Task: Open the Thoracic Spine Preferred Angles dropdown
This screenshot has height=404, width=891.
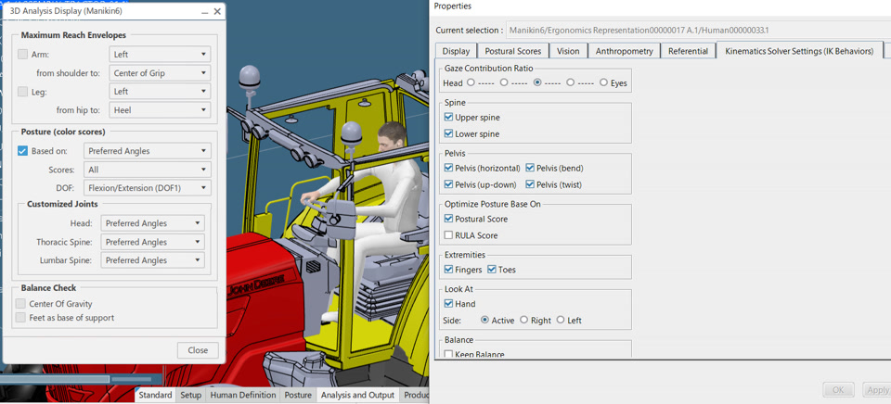Action: [x=152, y=242]
